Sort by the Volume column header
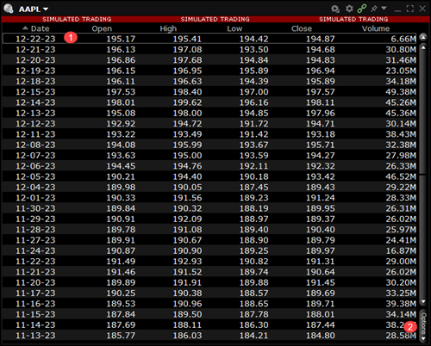The height and width of the screenshot is (346, 431). click(x=376, y=28)
